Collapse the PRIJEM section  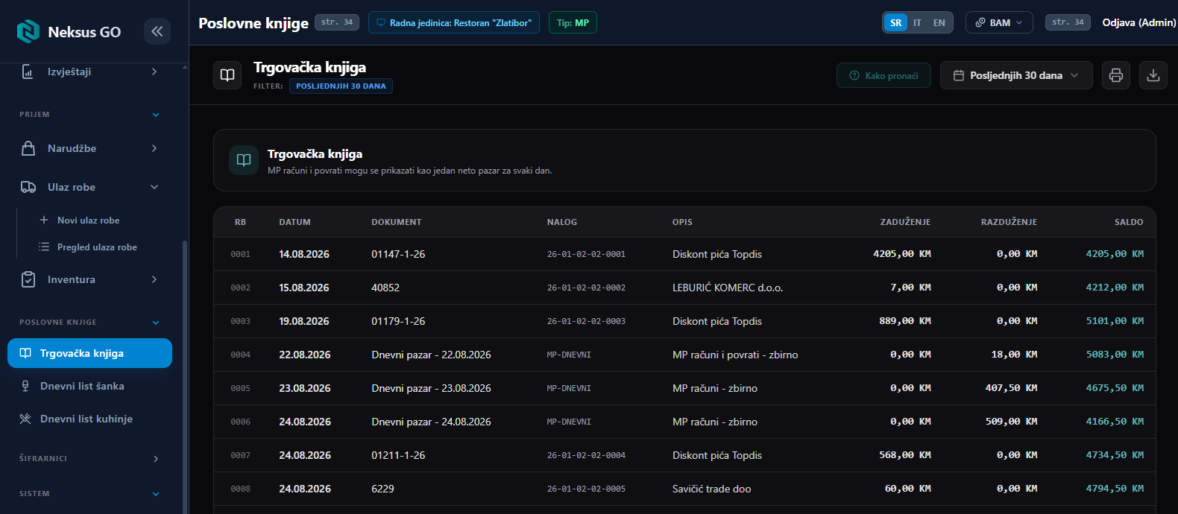156,115
